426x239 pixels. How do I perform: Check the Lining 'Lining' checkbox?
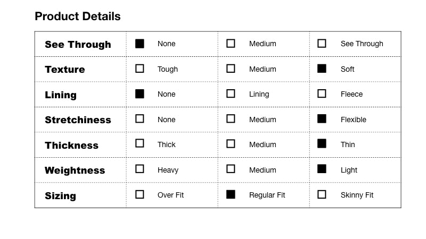point(231,94)
